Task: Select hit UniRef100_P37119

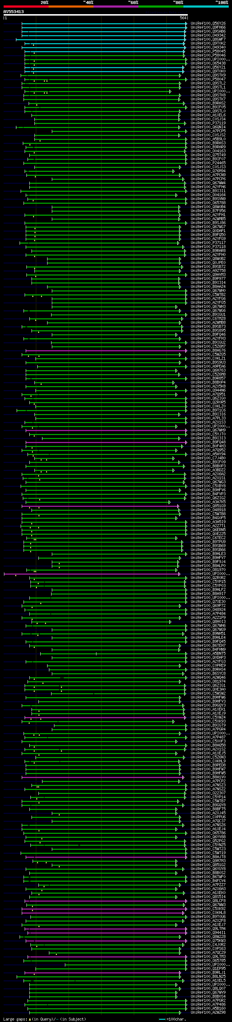Action: click(208, 123)
